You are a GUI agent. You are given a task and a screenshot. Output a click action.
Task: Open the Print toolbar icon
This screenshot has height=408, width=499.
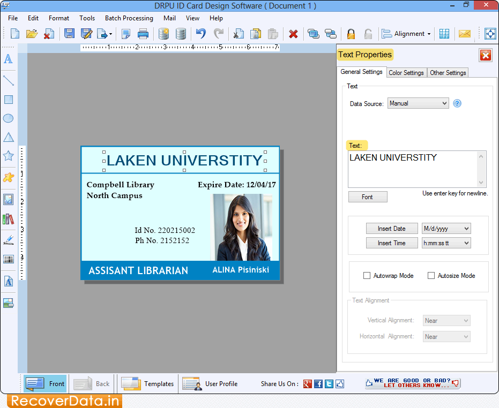[x=143, y=33]
